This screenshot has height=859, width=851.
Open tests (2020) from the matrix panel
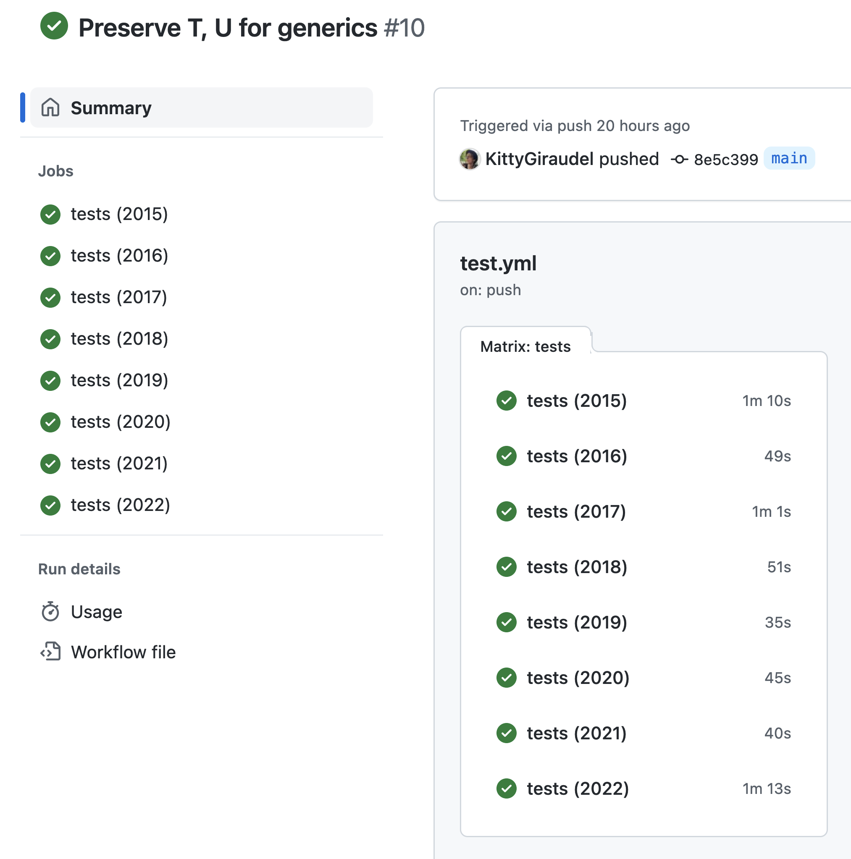click(x=578, y=678)
